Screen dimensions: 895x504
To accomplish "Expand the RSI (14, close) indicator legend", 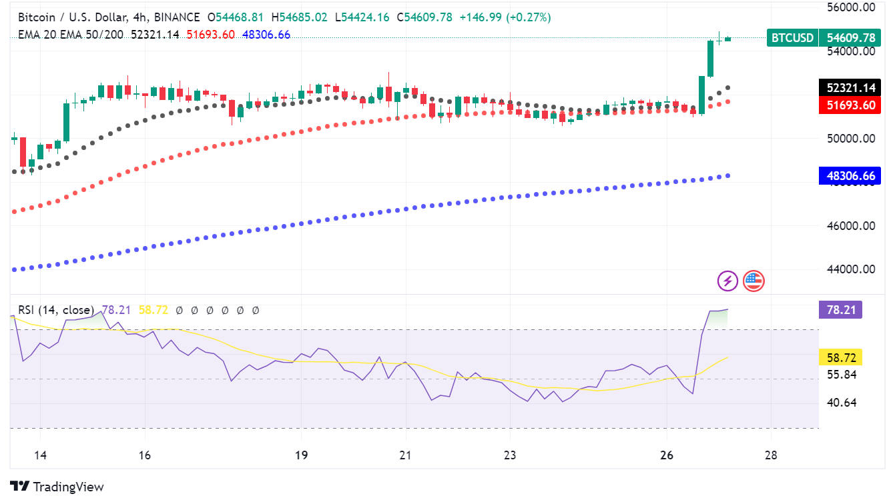I will [56, 310].
